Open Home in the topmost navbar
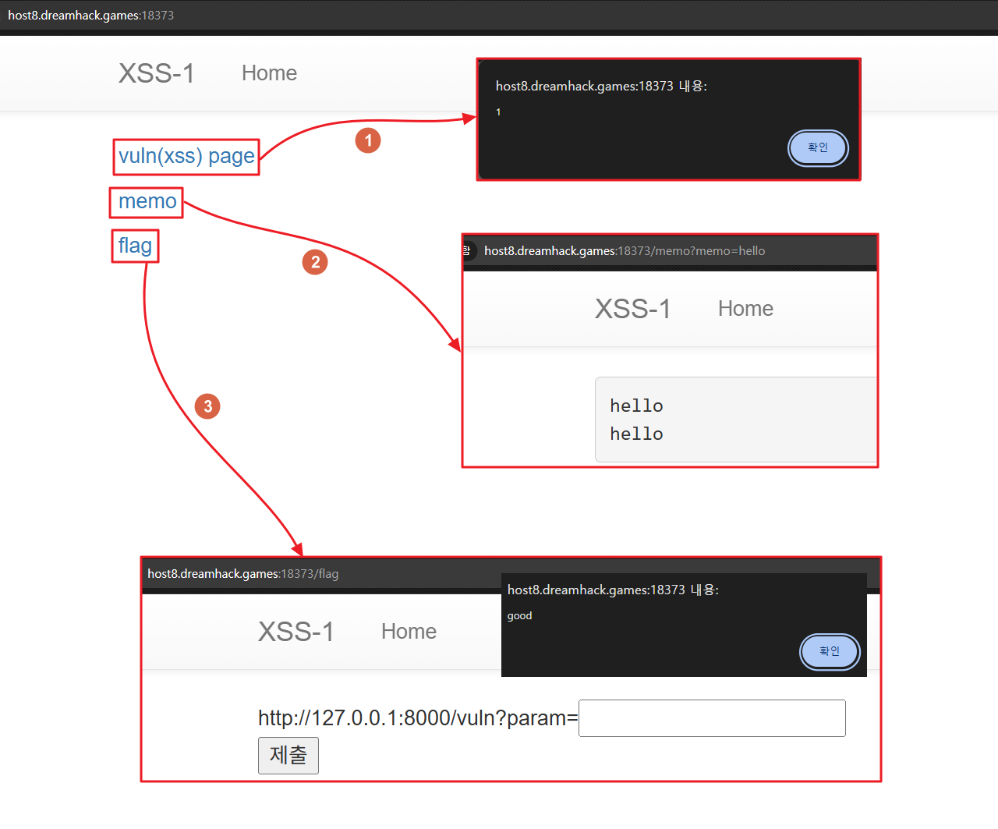Screen dimensions: 998x829 point(269,73)
